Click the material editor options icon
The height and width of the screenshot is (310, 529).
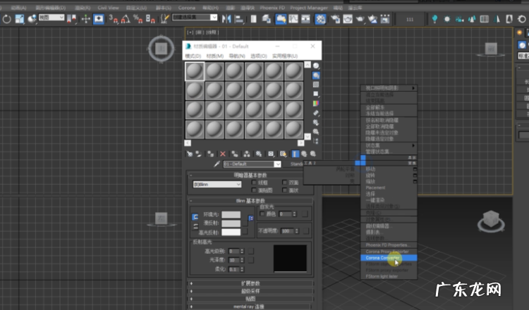tap(316, 123)
